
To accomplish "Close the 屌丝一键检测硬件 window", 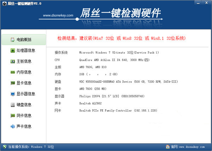I will 206,3.
